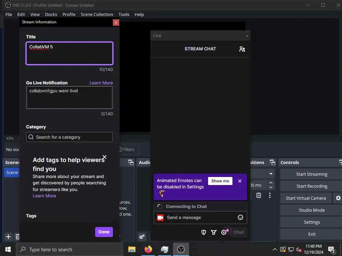This screenshot has height=256, width=342.
Task: Open transition properties three-dot menu
Action: (x=270, y=195)
